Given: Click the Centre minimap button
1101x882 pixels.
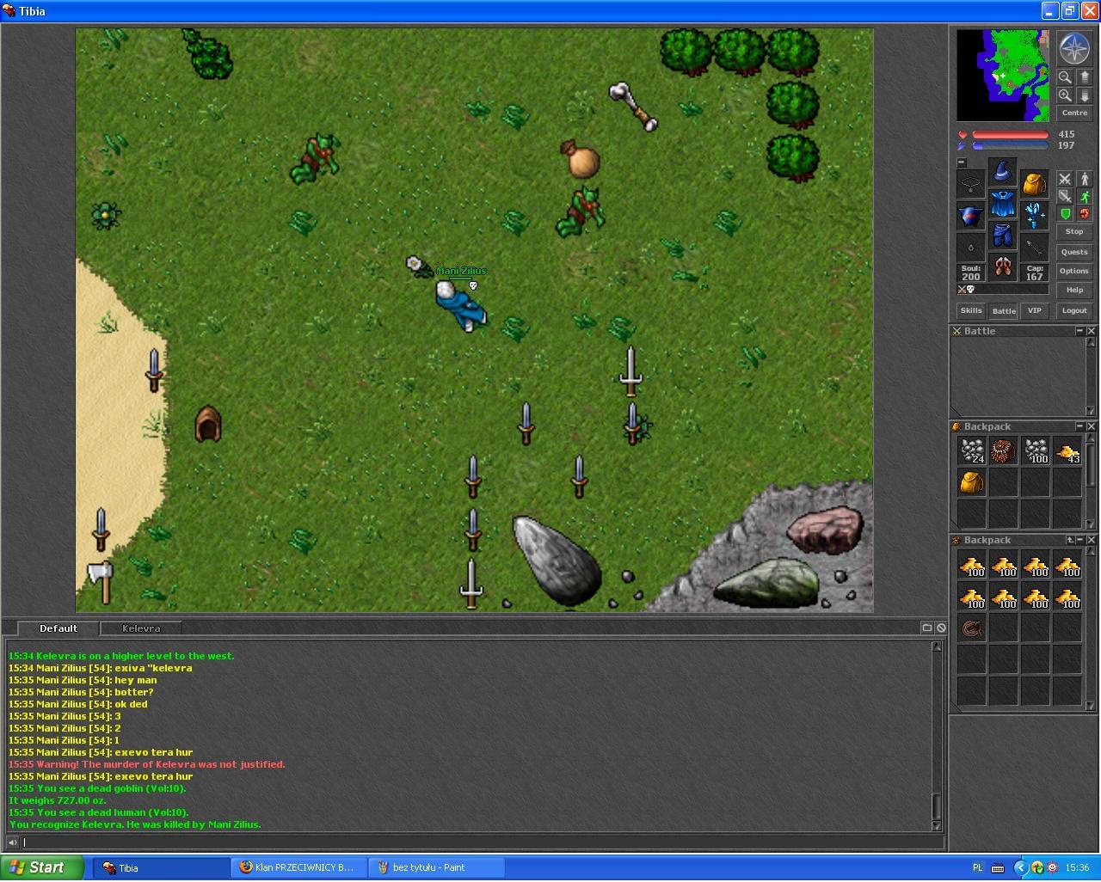Looking at the screenshot, I should pyautogui.click(x=1074, y=113).
